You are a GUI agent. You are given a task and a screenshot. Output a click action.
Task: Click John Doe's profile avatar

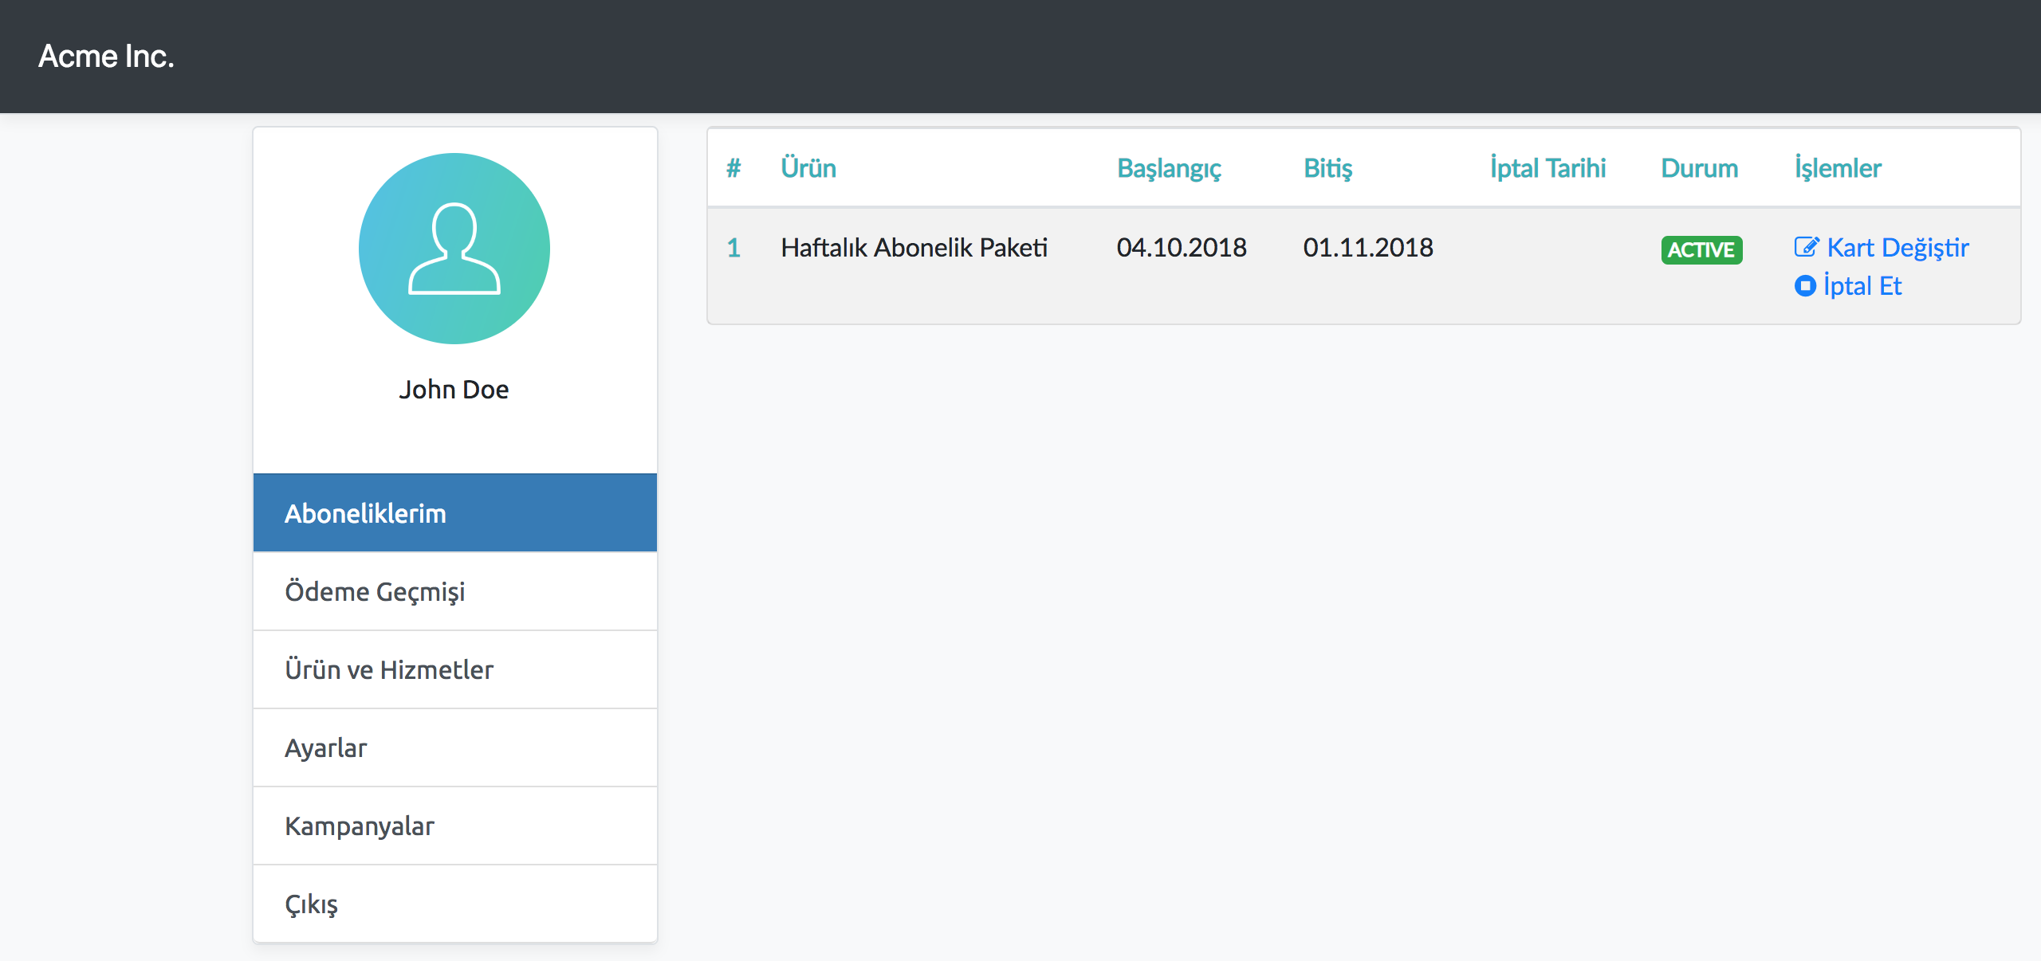pos(454,249)
